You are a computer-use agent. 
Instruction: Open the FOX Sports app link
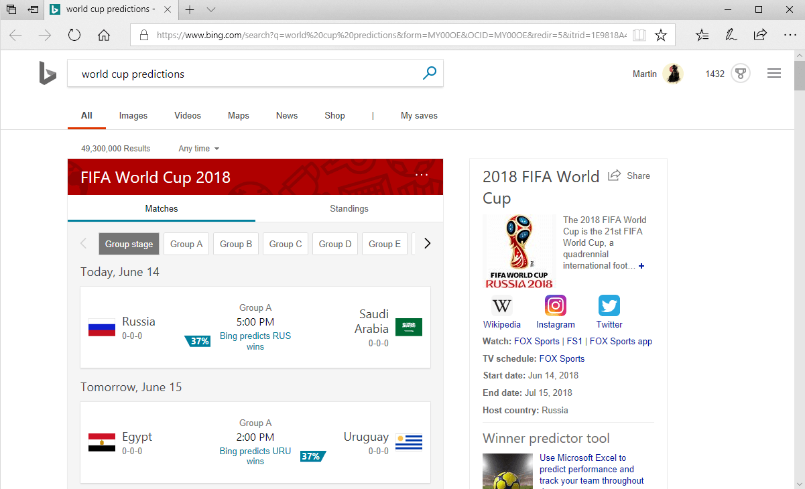621,341
